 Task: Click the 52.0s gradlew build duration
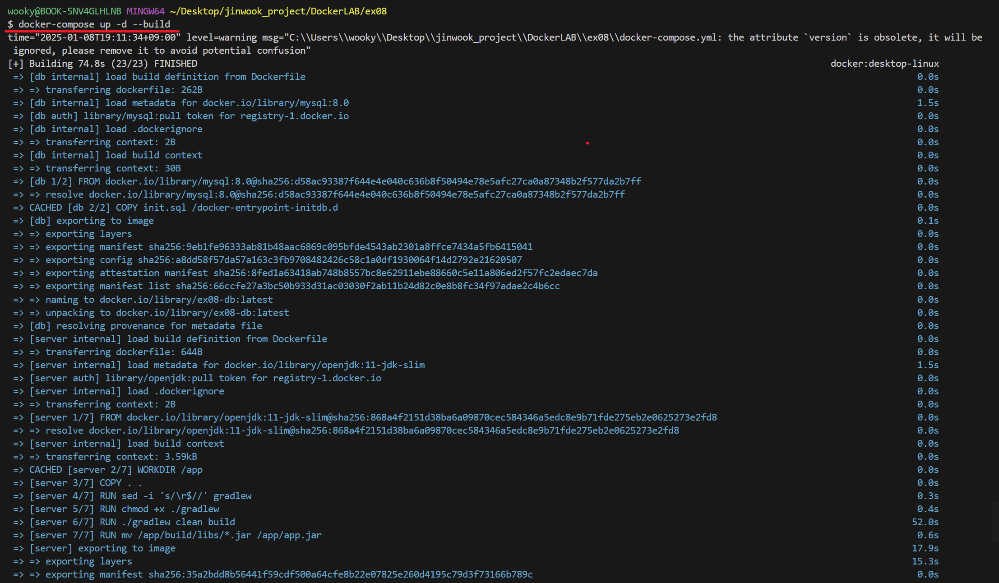(925, 522)
